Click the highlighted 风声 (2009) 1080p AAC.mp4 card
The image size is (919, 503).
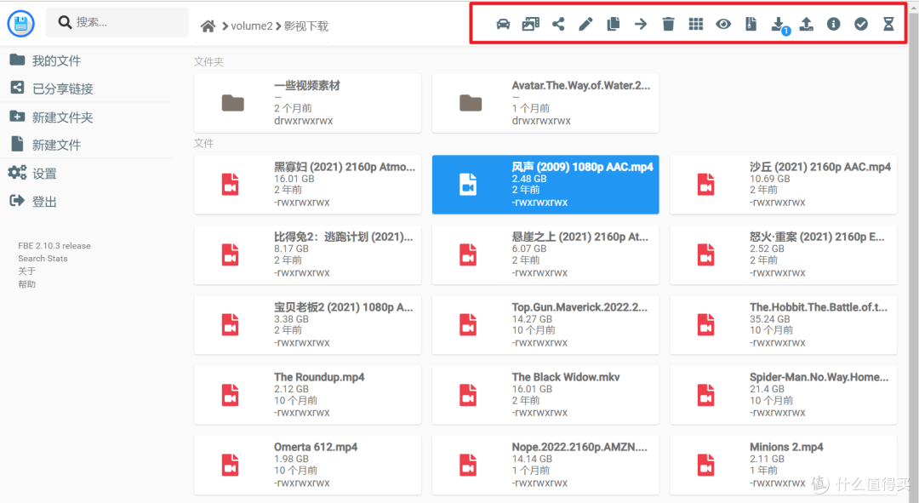tap(545, 185)
